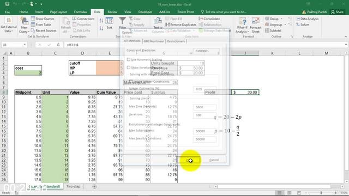
Task: Toggle the Filter funnel button
Action: pos(122,23)
